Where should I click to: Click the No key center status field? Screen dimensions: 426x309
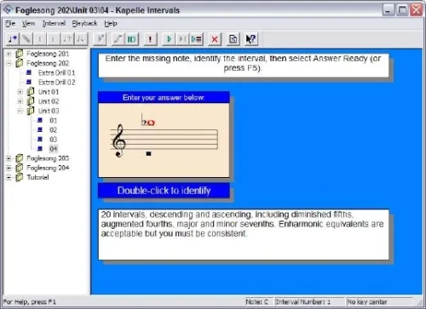[x=379, y=301]
